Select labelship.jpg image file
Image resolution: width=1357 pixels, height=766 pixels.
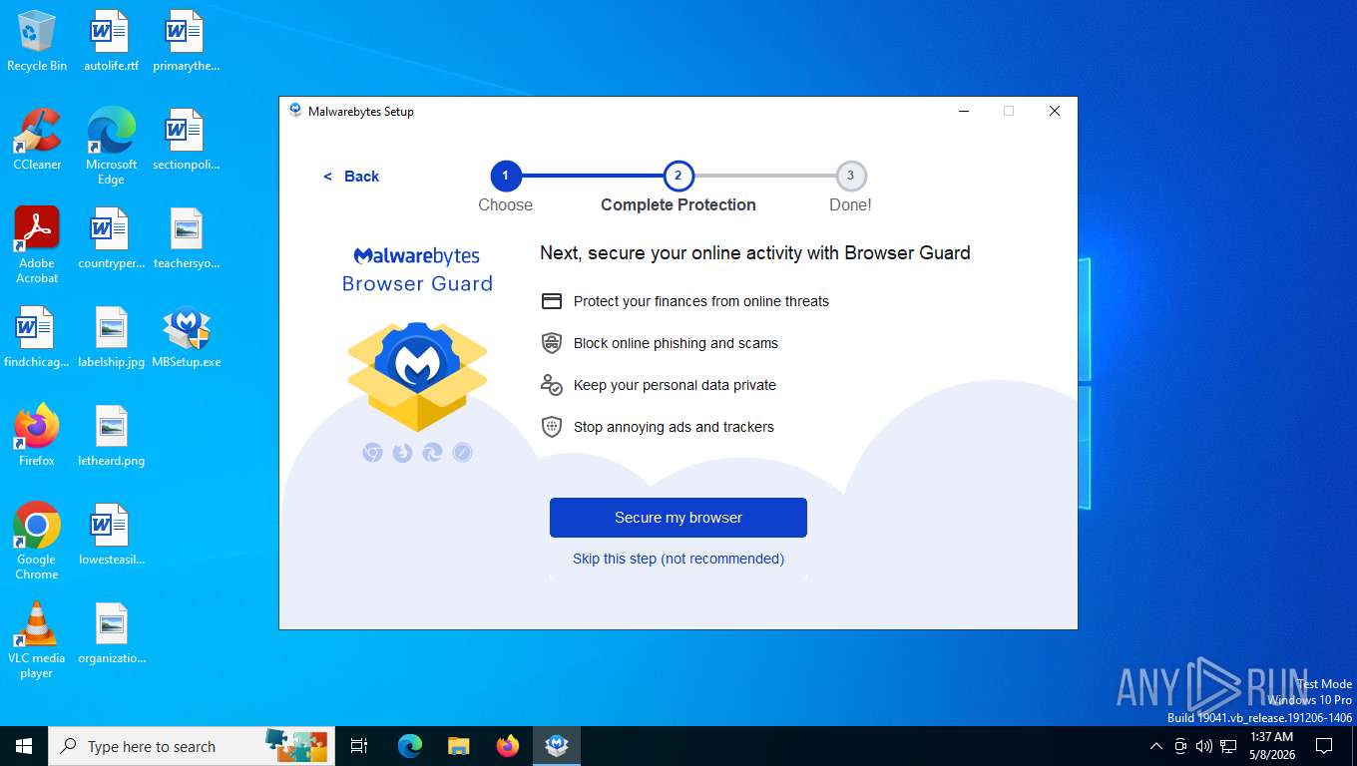pyautogui.click(x=111, y=336)
